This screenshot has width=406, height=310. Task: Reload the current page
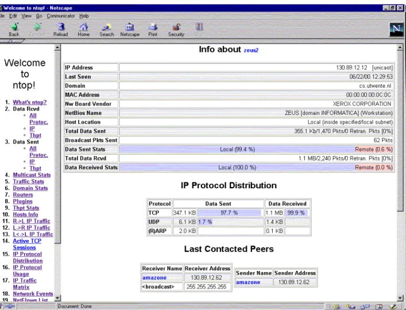[x=61, y=30]
